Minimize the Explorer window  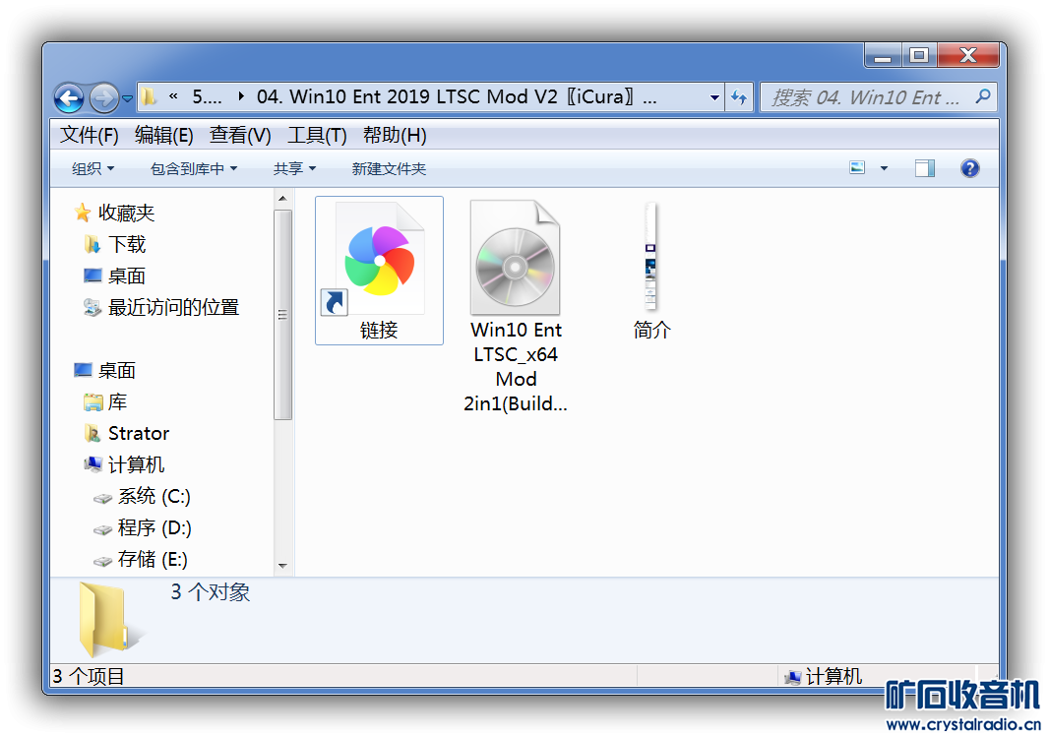coord(883,55)
